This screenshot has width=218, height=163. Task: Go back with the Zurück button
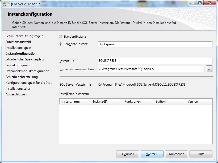pyautogui.click(x=128, y=154)
